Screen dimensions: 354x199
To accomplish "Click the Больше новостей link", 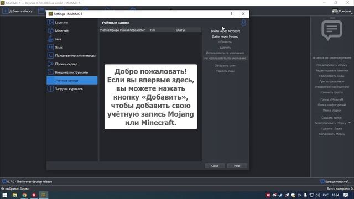I will pyautogui.click(x=336, y=182).
